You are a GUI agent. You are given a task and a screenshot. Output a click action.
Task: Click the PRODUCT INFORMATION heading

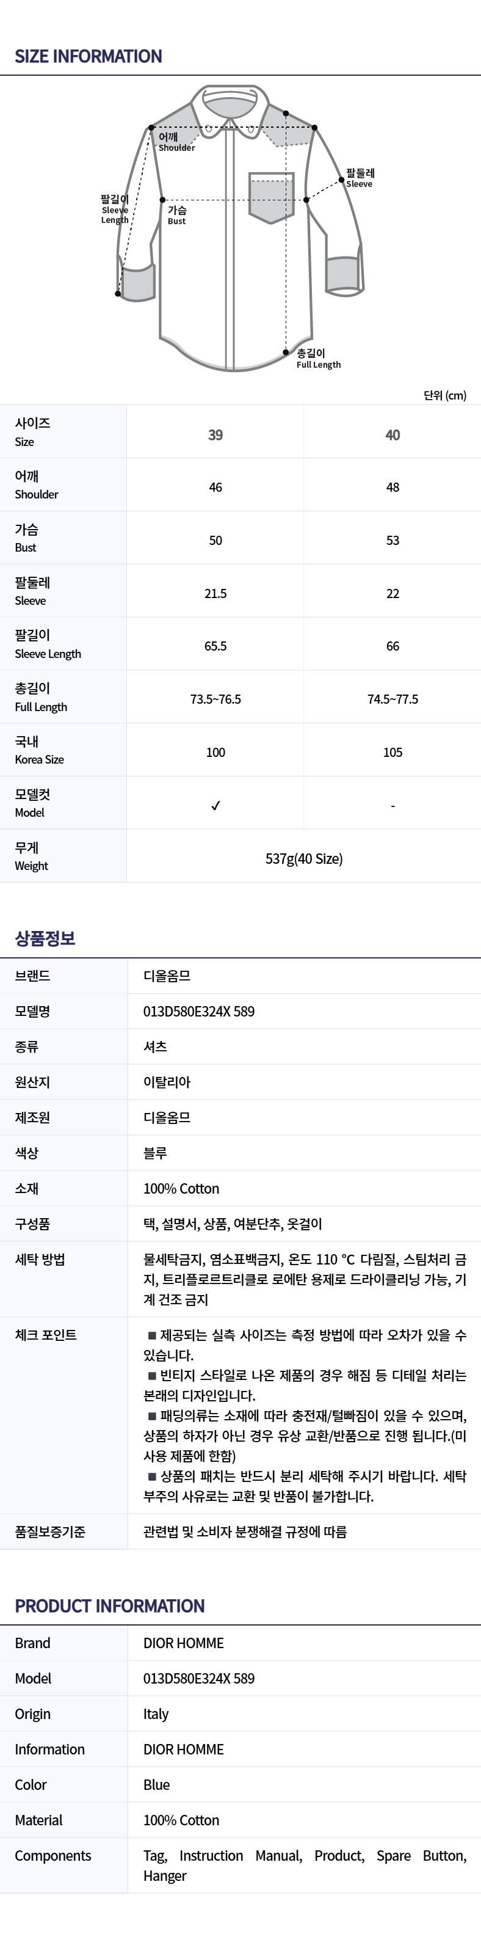(x=109, y=1606)
